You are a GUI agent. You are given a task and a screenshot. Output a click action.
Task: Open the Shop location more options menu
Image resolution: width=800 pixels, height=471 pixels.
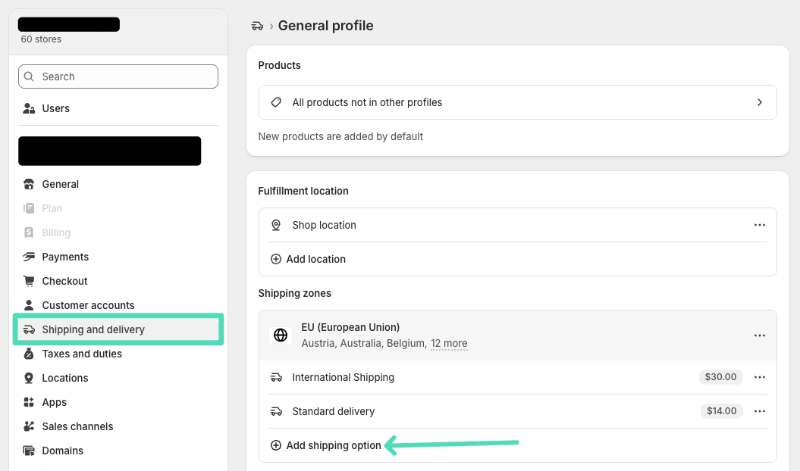pyautogui.click(x=760, y=225)
